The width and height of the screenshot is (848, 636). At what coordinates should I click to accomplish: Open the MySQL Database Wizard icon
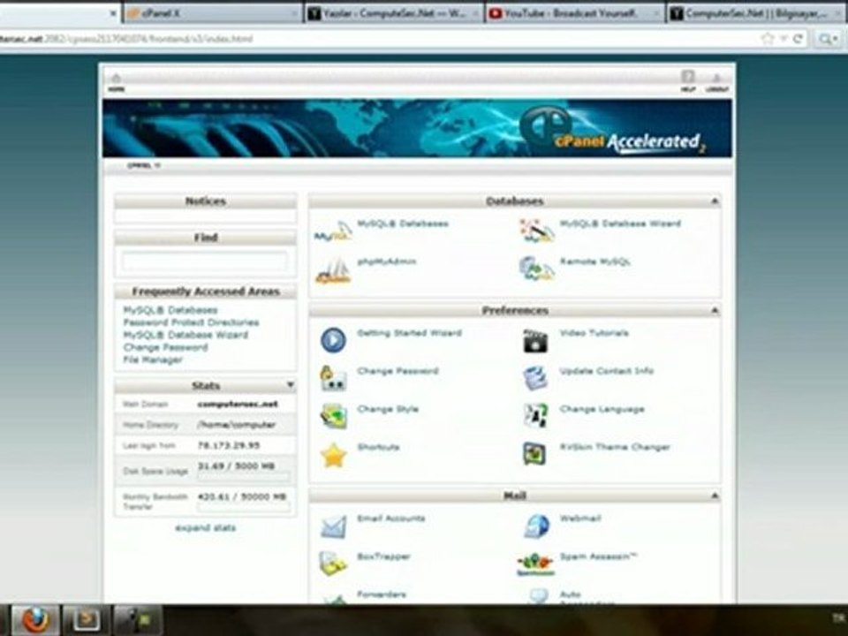coord(536,231)
